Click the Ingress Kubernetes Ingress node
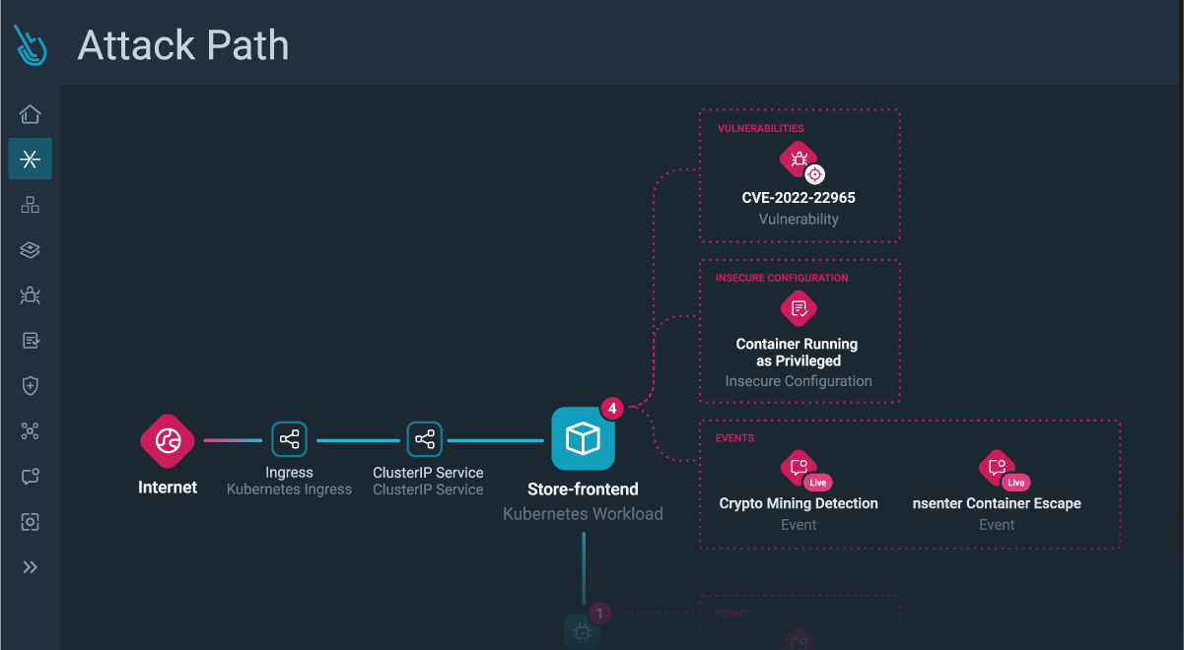 [x=289, y=439]
